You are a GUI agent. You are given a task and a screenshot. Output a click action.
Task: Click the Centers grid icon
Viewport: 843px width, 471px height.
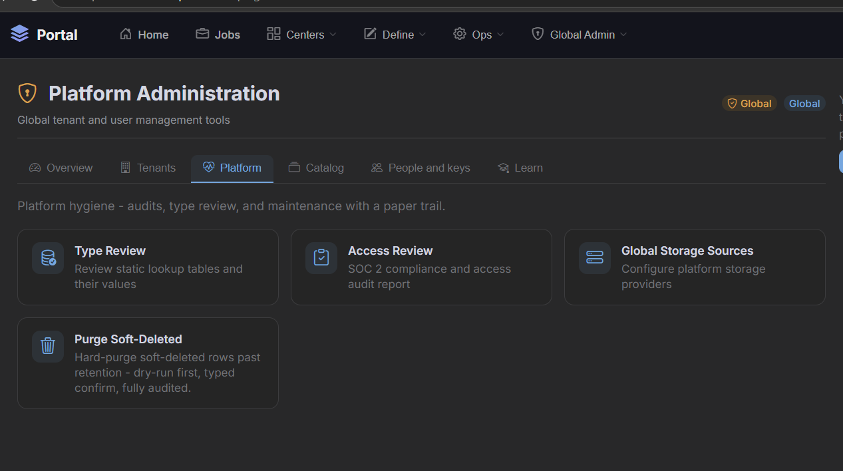click(x=273, y=34)
